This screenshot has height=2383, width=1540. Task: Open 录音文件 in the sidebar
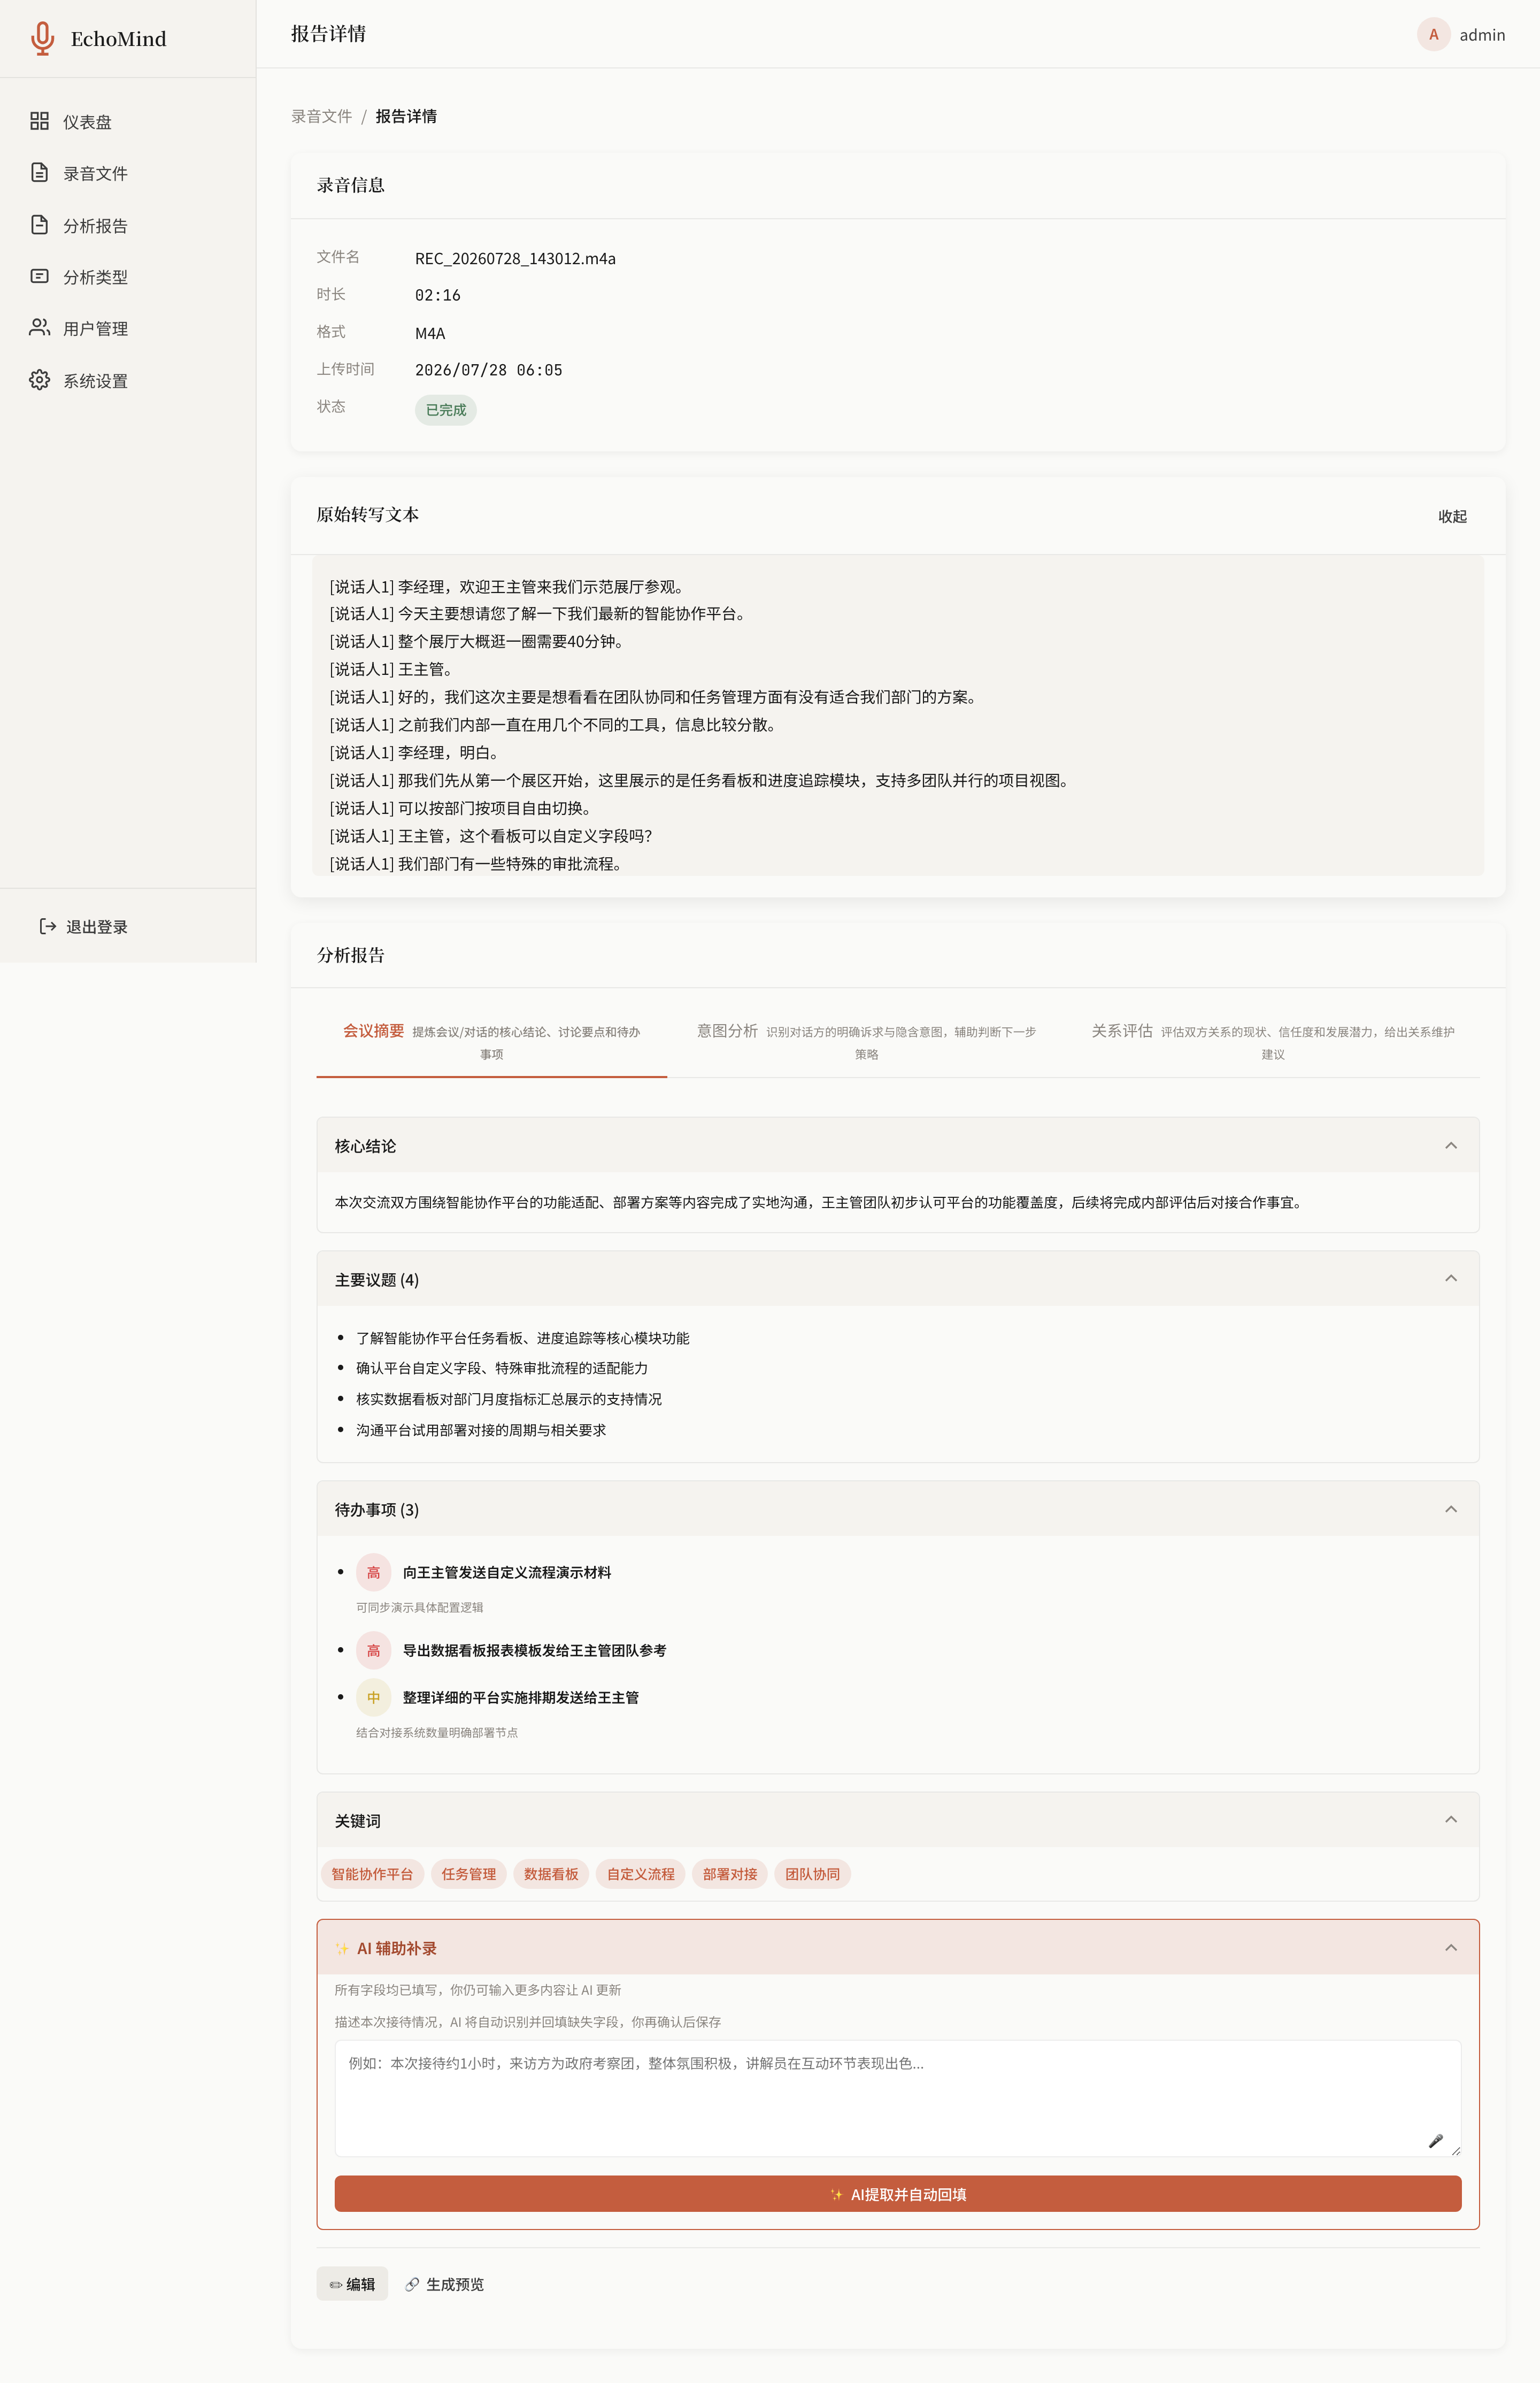tap(128, 173)
